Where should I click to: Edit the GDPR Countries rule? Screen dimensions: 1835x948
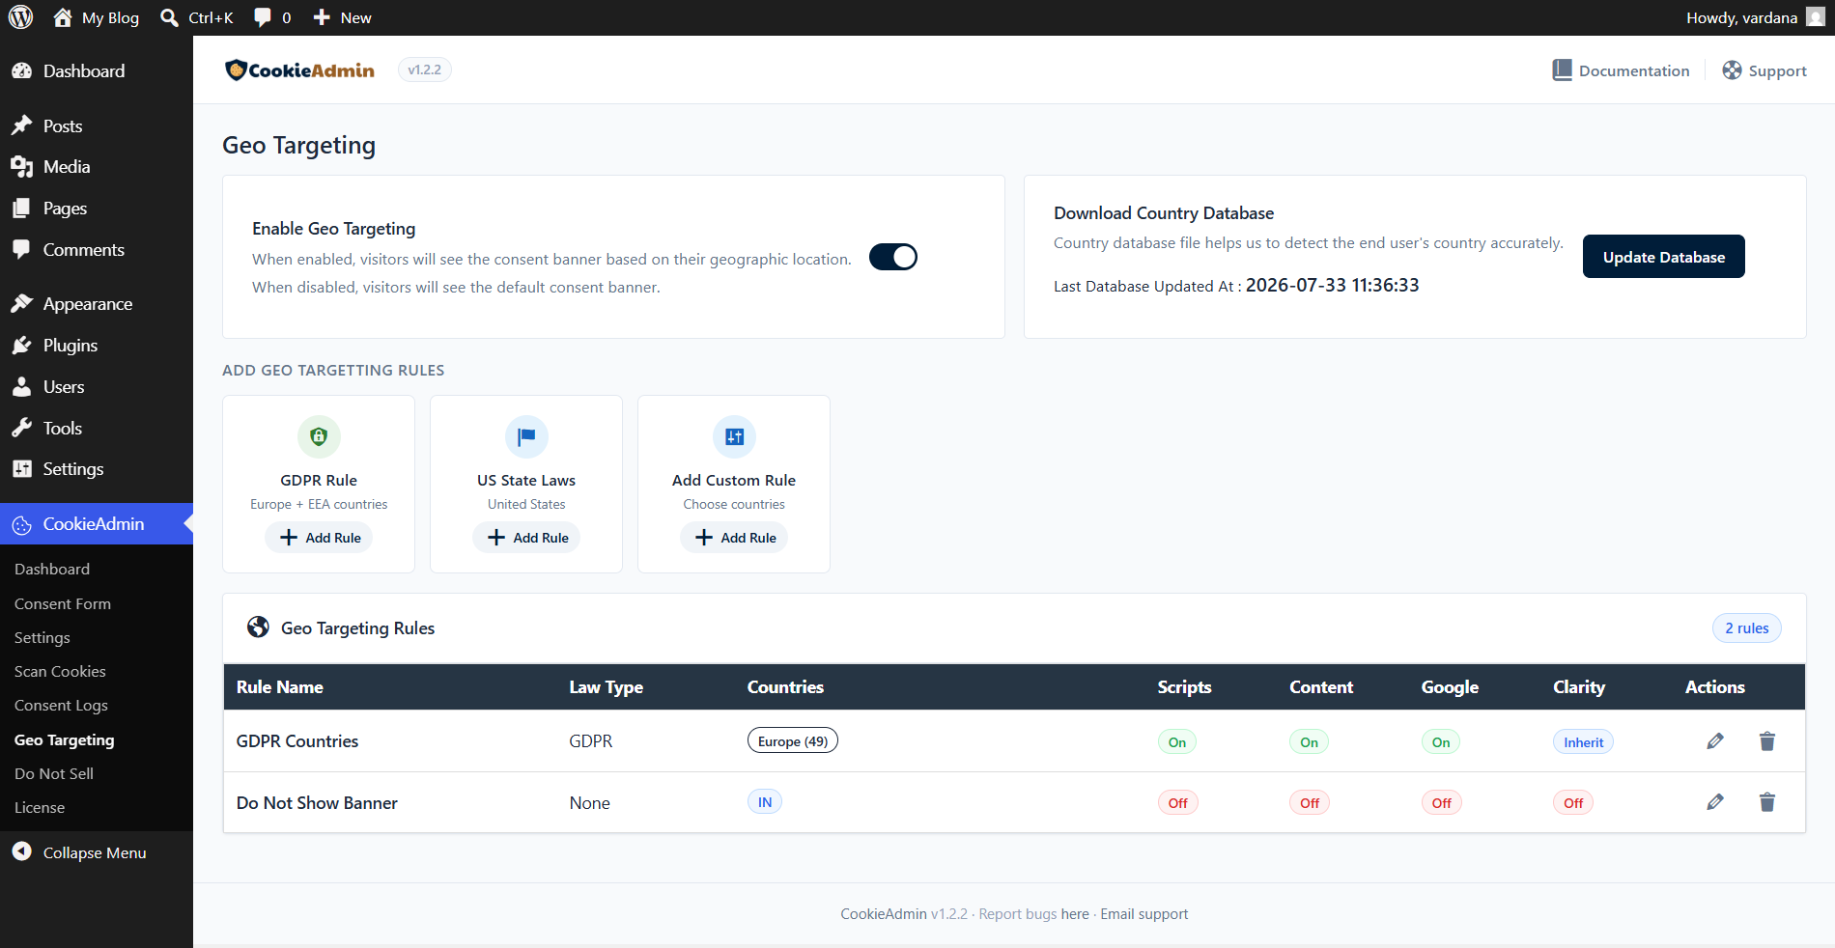point(1715,741)
